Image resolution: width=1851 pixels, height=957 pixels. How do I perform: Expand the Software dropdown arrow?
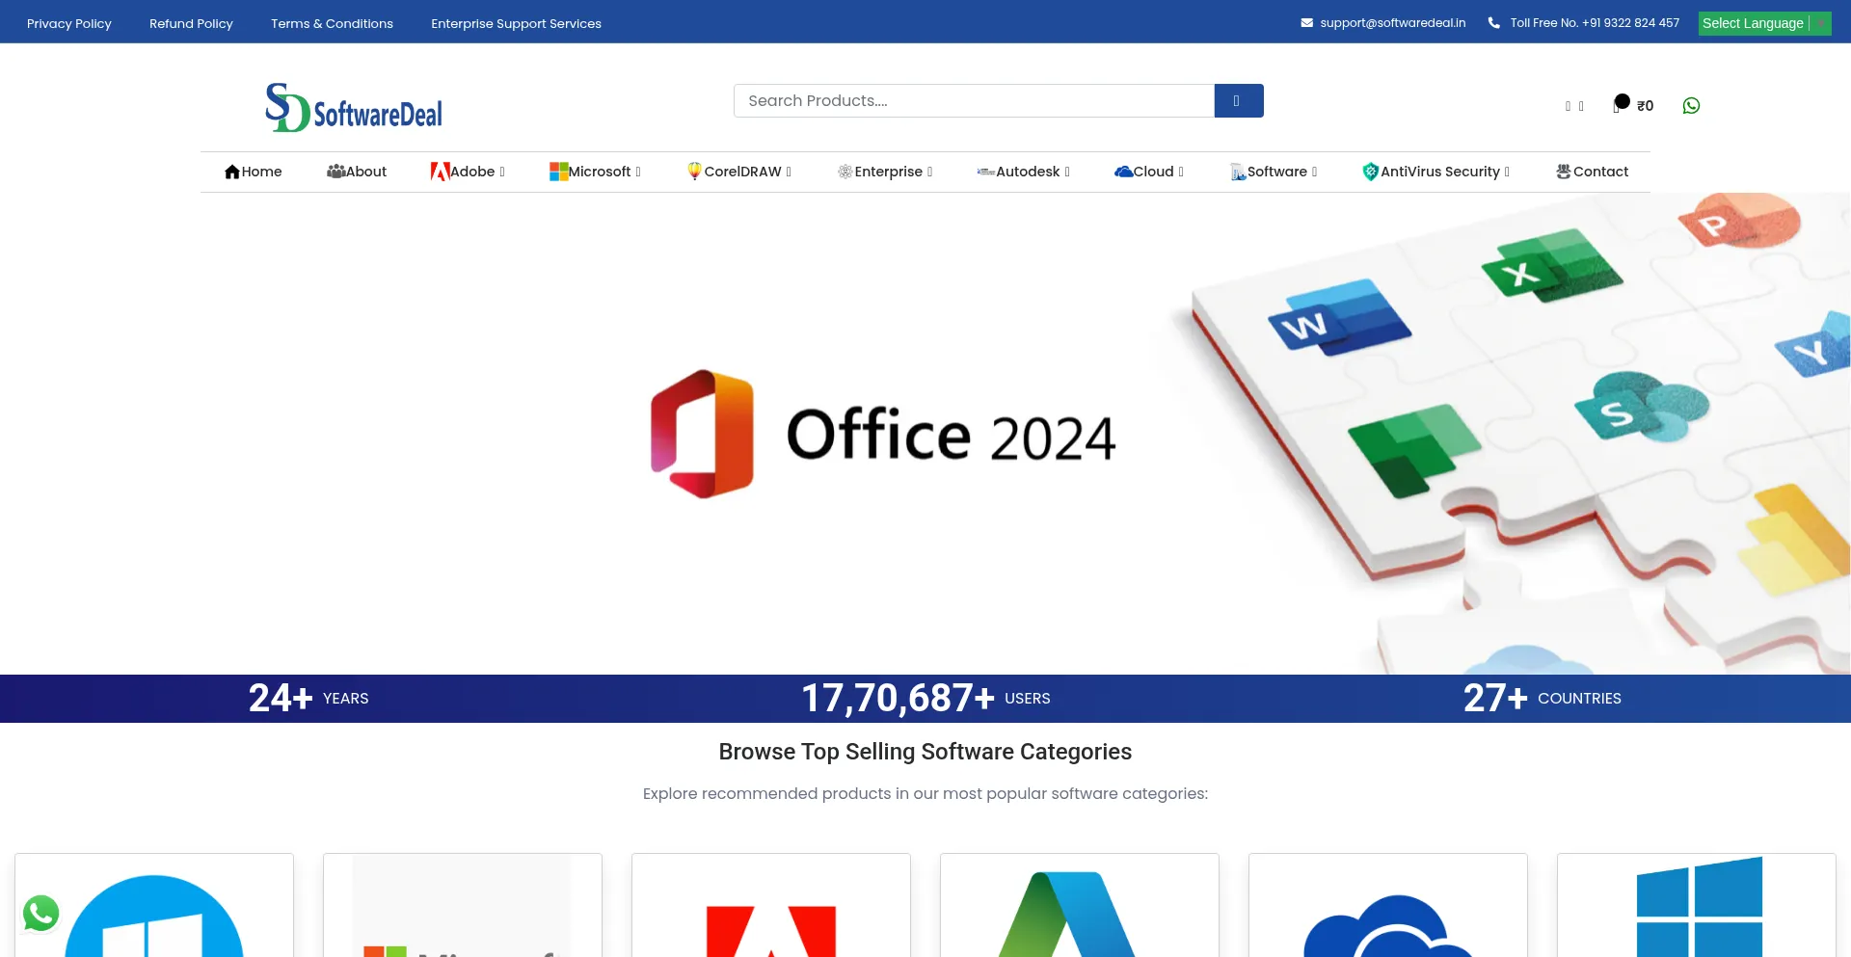coord(1314,172)
